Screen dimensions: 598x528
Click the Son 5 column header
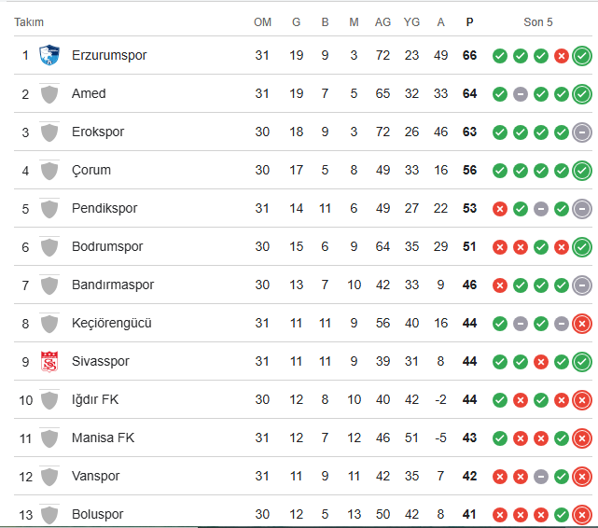coord(540,22)
